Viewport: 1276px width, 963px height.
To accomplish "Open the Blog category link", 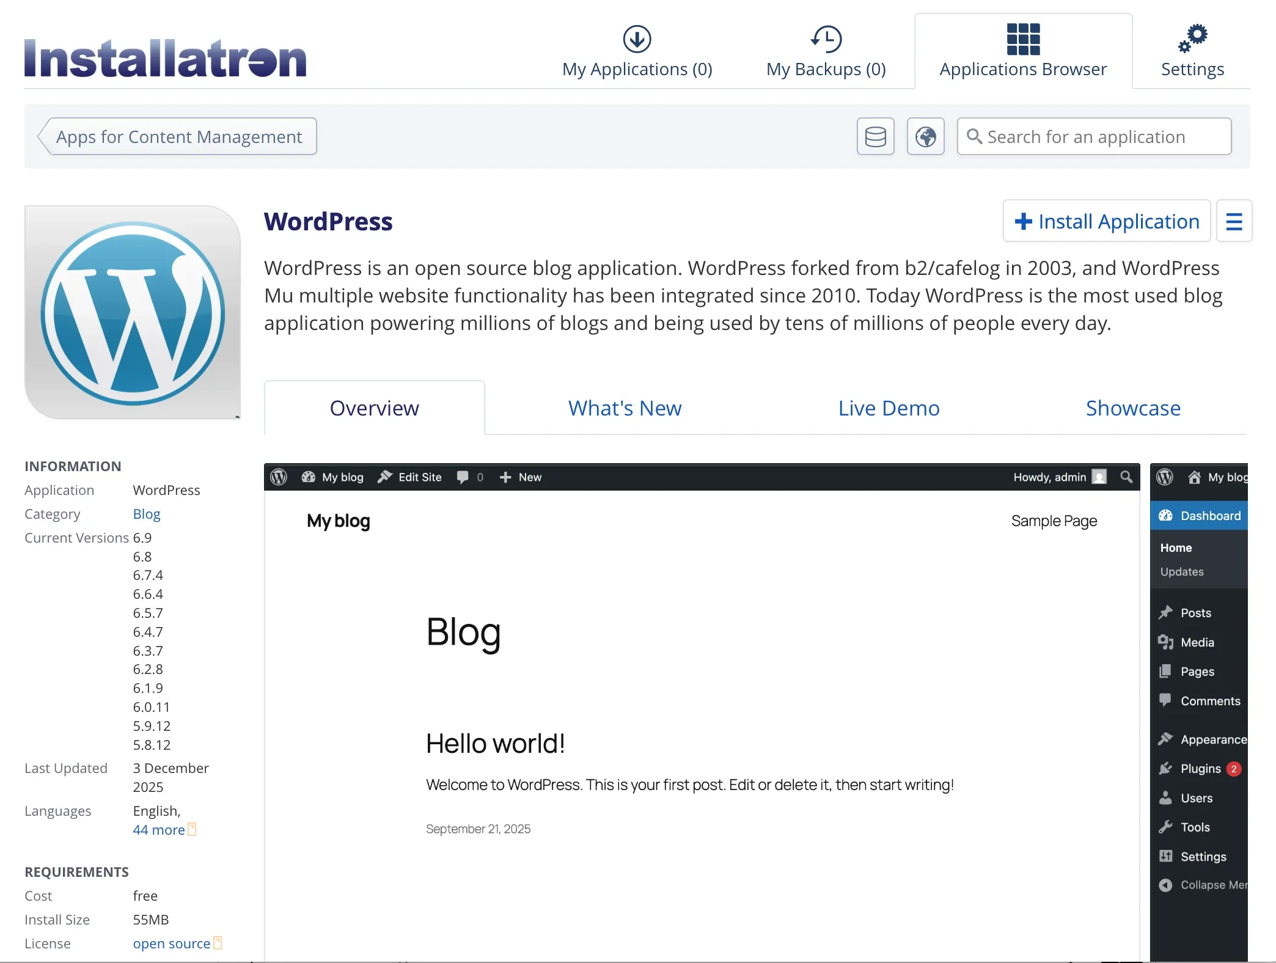I will [x=146, y=514].
